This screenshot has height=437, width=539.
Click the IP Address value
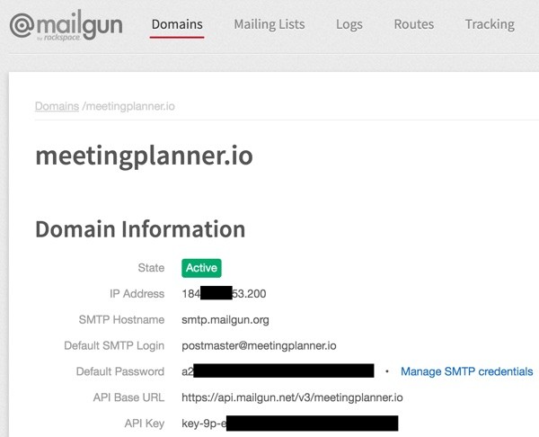(224, 294)
